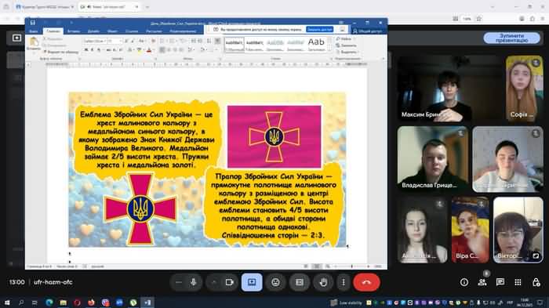Toggle bold formatting in Word
The height and width of the screenshot is (308, 549).
tap(86, 50)
